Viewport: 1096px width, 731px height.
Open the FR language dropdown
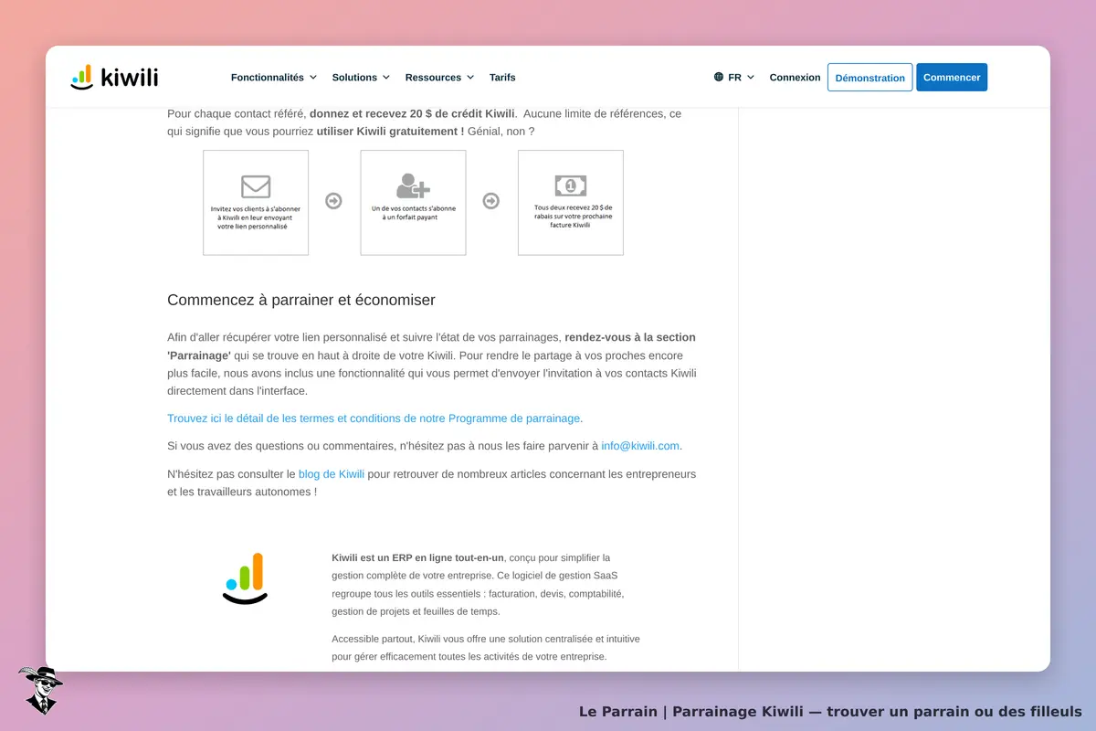point(734,78)
